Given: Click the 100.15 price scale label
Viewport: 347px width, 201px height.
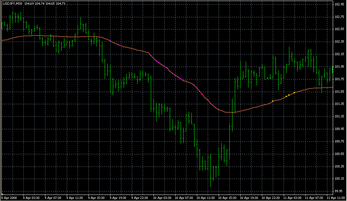Looking at the screenshot, I should pyautogui.click(x=339, y=179).
